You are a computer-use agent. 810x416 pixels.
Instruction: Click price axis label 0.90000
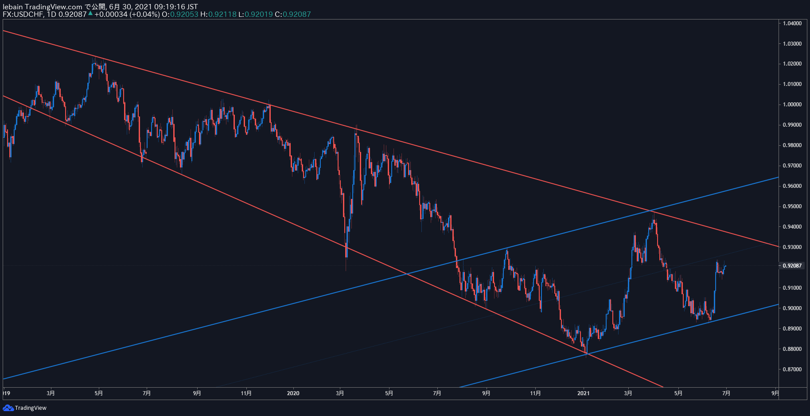[792, 308]
